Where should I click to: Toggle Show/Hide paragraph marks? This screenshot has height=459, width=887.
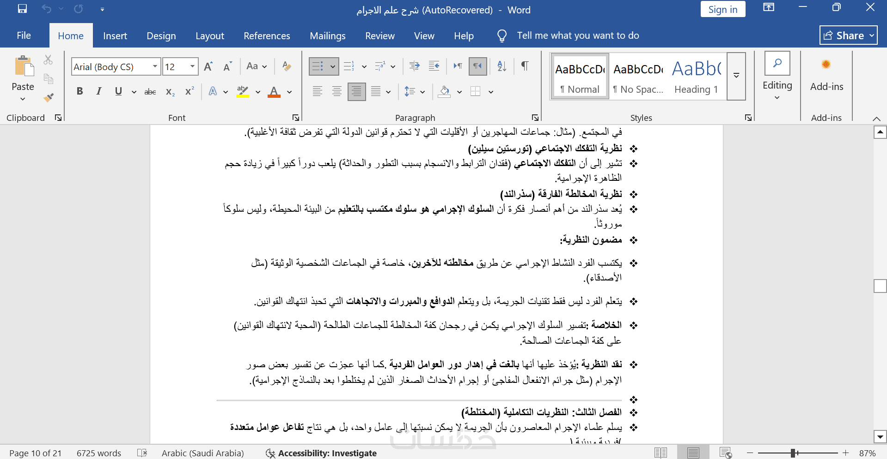coord(525,66)
